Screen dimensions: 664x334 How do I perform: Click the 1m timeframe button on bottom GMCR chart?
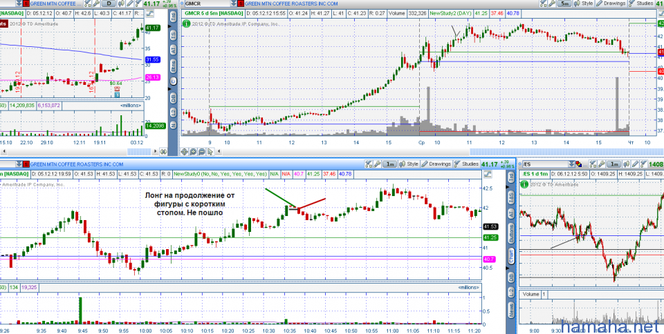(389, 164)
